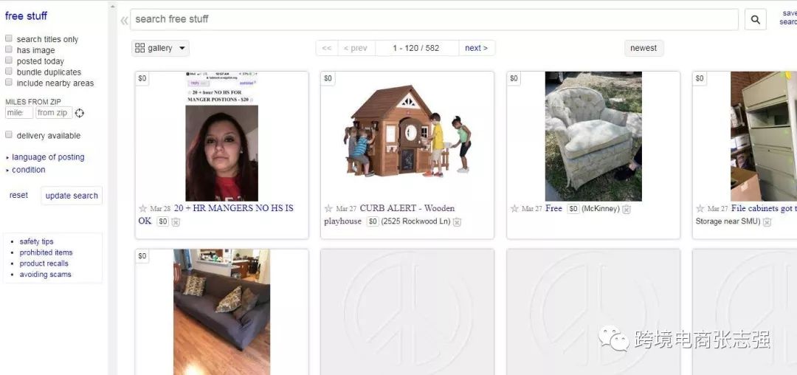Screen dimensions: 797x375
Task: Open the 'newest' sort option
Action: click(x=644, y=48)
